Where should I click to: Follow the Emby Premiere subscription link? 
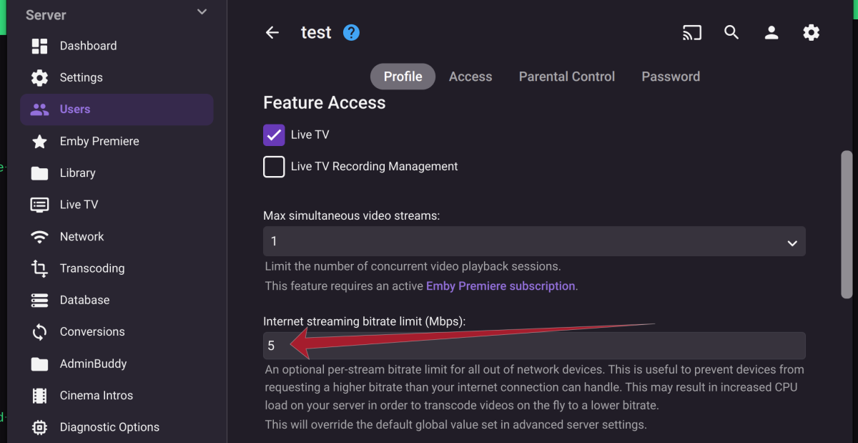pos(500,286)
